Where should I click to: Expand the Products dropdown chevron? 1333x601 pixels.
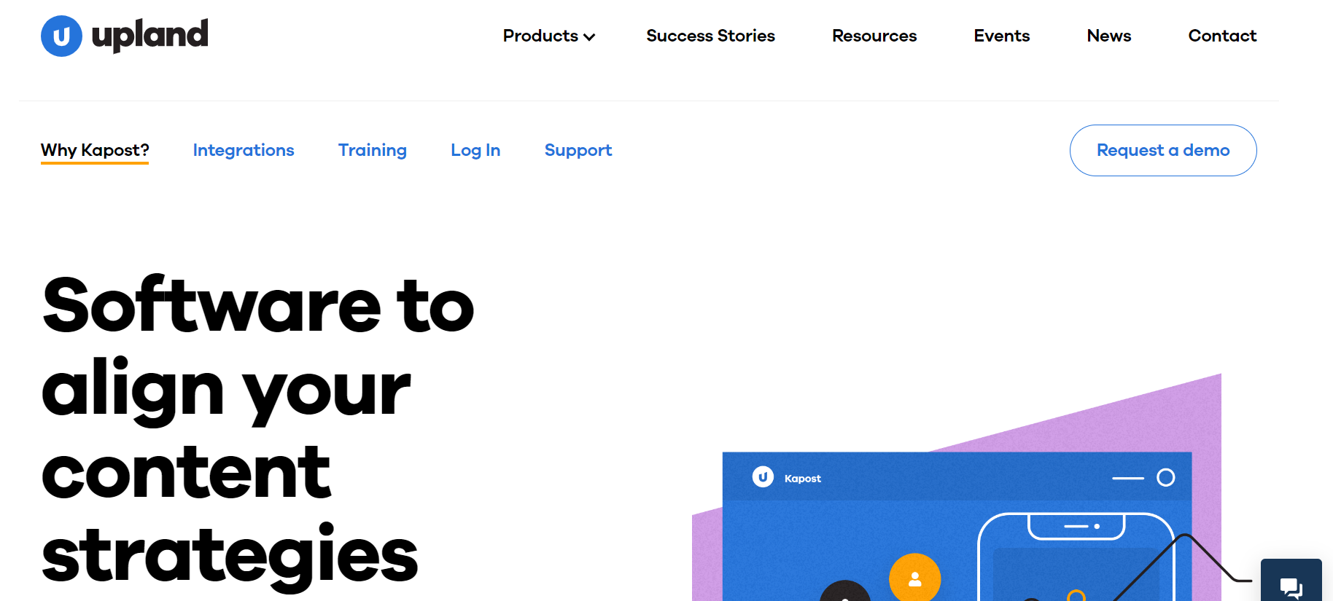(x=589, y=37)
